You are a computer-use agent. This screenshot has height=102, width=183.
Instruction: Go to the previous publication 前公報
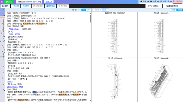(x=16, y=6)
